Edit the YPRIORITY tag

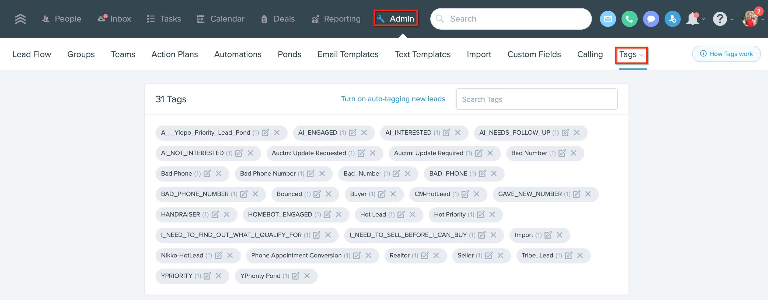(x=207, y=276)
